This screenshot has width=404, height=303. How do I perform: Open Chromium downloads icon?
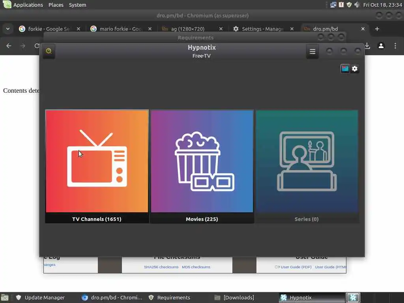(x=367, y=46)
